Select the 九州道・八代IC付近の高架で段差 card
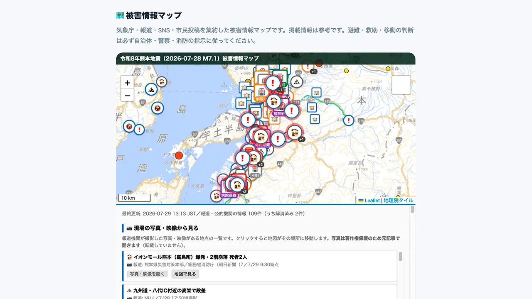Image resolution: width=532 pixels, height=299 pixels. (x=259, y=292)
